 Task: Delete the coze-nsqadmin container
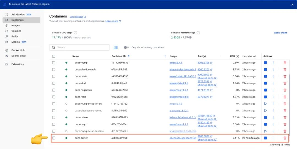pyautogui.click(x=285, y=90)
